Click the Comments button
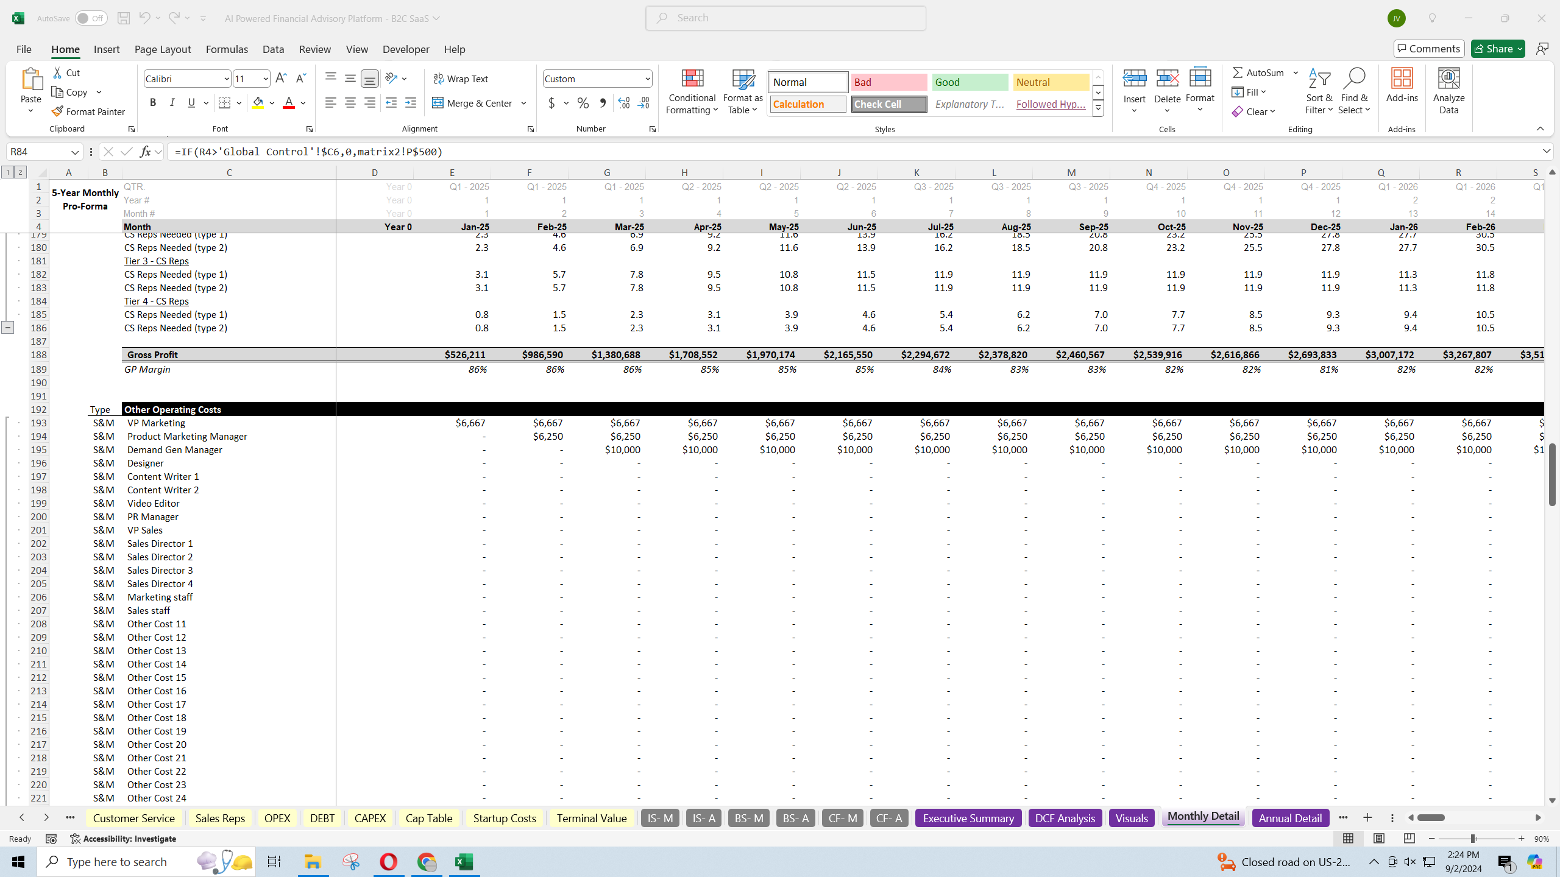 [1429, 49]
